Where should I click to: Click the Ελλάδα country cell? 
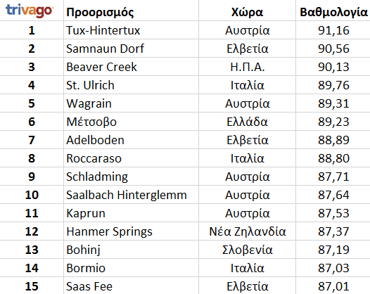click(x=247, y=122)
